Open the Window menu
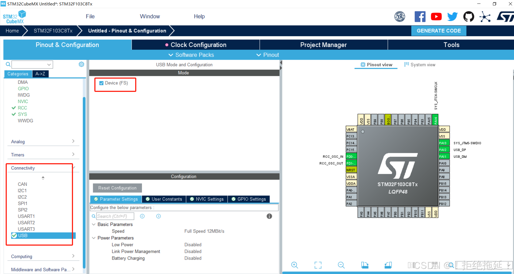Viewport: 514px width, 274px height. coord(150,16)
